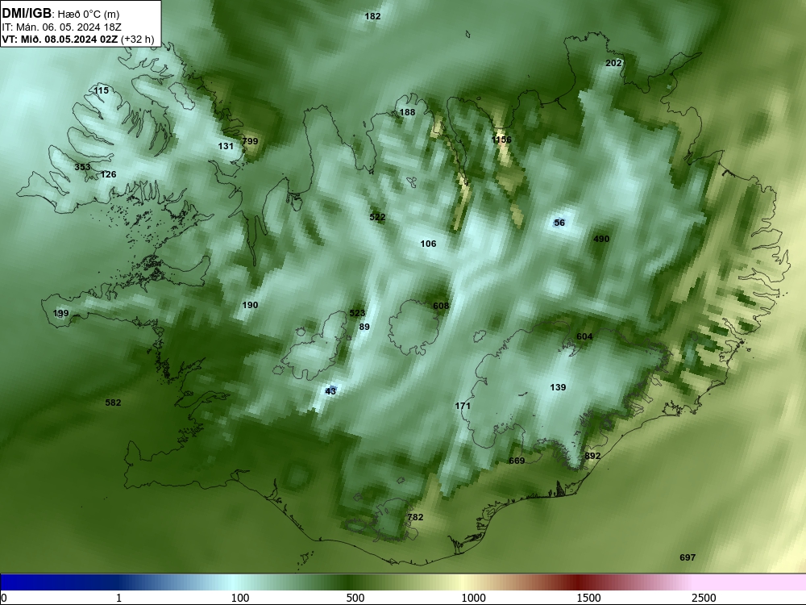
Task: Click the 799 value label
Action: (250, 141)
